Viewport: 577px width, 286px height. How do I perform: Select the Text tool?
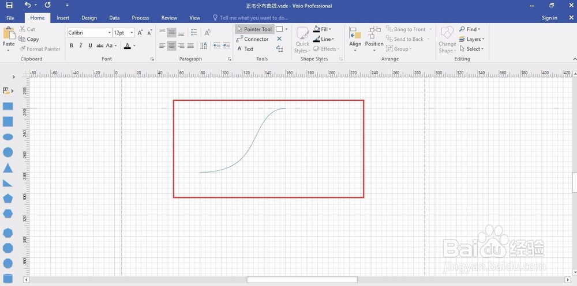(x=245, y=49)
